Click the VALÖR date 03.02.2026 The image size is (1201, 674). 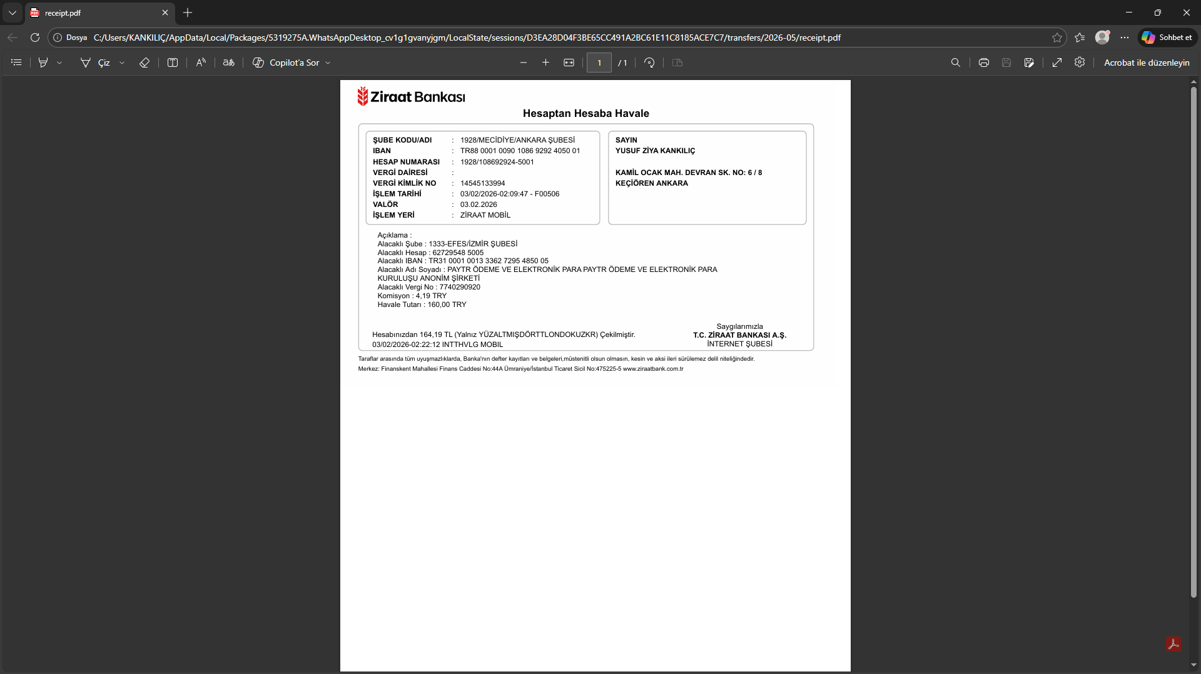point(479,204)
